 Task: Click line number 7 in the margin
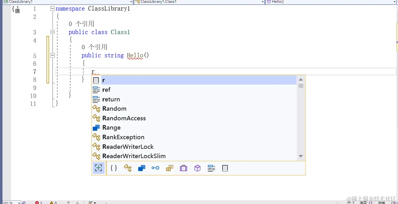click(x=34, y=72)
